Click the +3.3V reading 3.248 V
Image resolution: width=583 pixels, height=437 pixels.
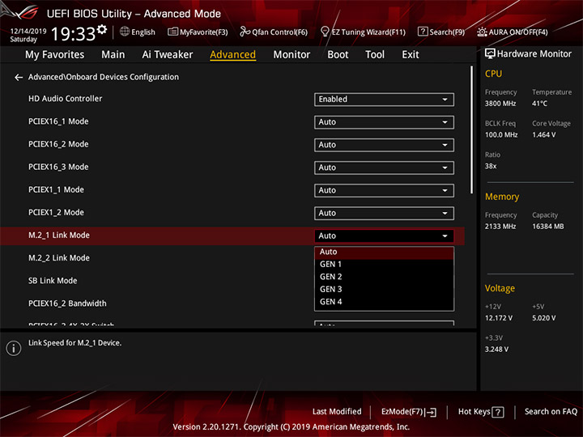(x=496, y=350)
